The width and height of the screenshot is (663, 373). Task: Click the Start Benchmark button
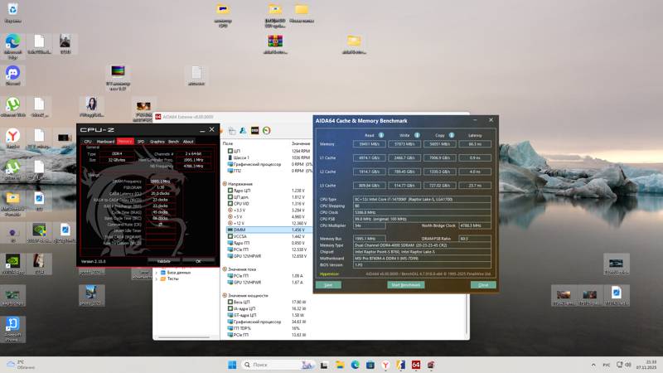(405, 284)
